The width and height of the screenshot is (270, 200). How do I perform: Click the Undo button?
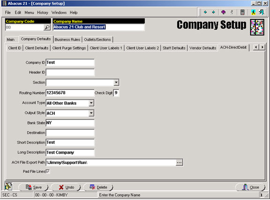[66, 187]
